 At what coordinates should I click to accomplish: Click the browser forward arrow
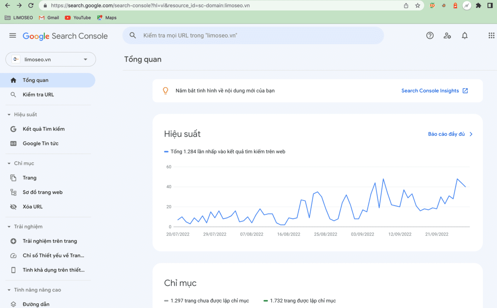point(19,5)
